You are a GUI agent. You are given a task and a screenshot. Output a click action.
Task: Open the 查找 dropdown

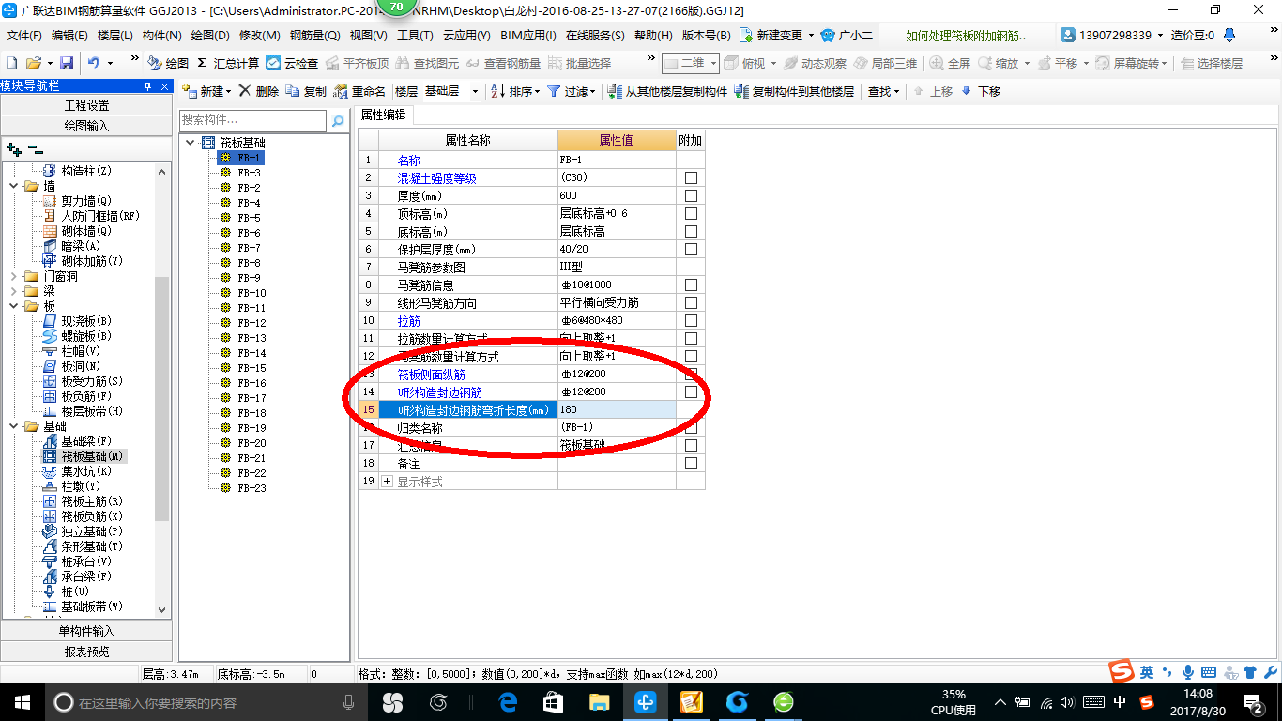click(883, 91)
